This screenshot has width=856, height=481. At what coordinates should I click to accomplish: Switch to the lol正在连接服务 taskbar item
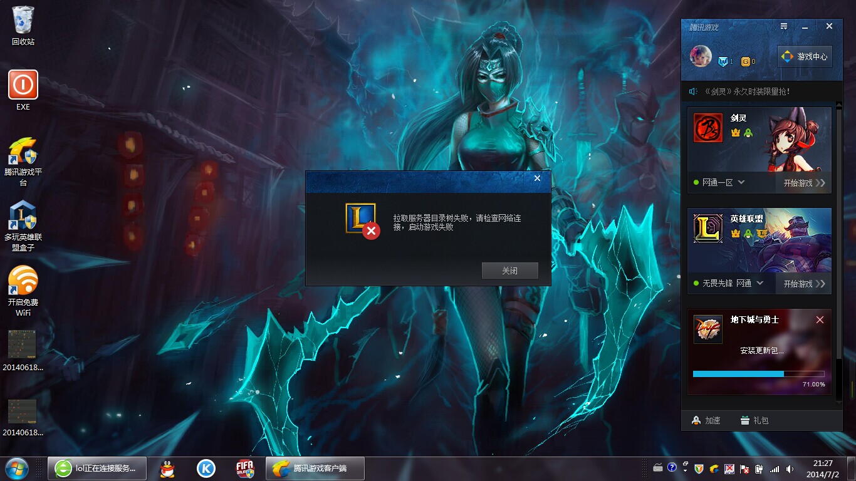tap(97, 468)
